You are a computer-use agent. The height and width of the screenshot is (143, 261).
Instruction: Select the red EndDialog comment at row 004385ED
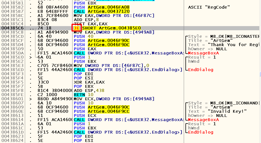pyautogui.click(x=200, y=70)
